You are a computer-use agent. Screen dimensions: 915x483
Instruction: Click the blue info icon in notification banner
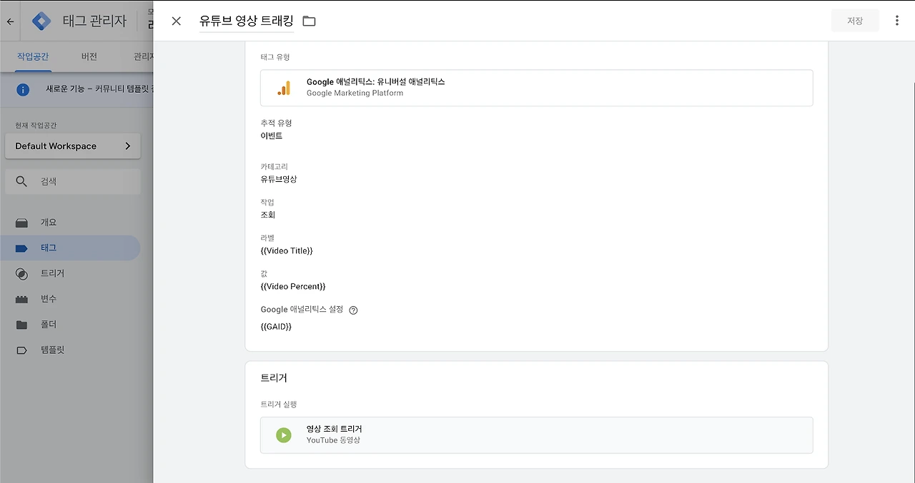click(x=23, y=90)
